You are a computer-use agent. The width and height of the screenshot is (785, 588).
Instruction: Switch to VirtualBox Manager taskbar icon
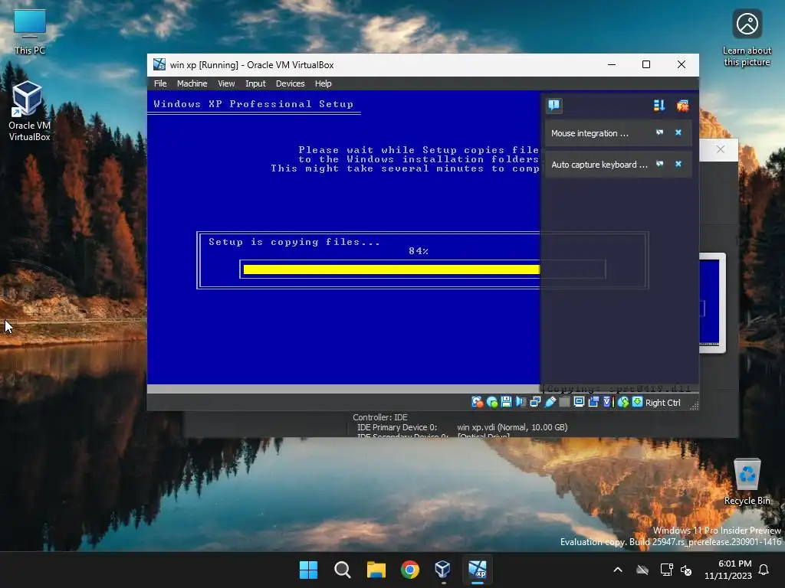443,570
